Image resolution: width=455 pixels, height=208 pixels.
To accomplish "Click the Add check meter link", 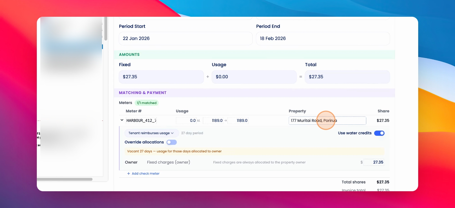I will (145, 174).
